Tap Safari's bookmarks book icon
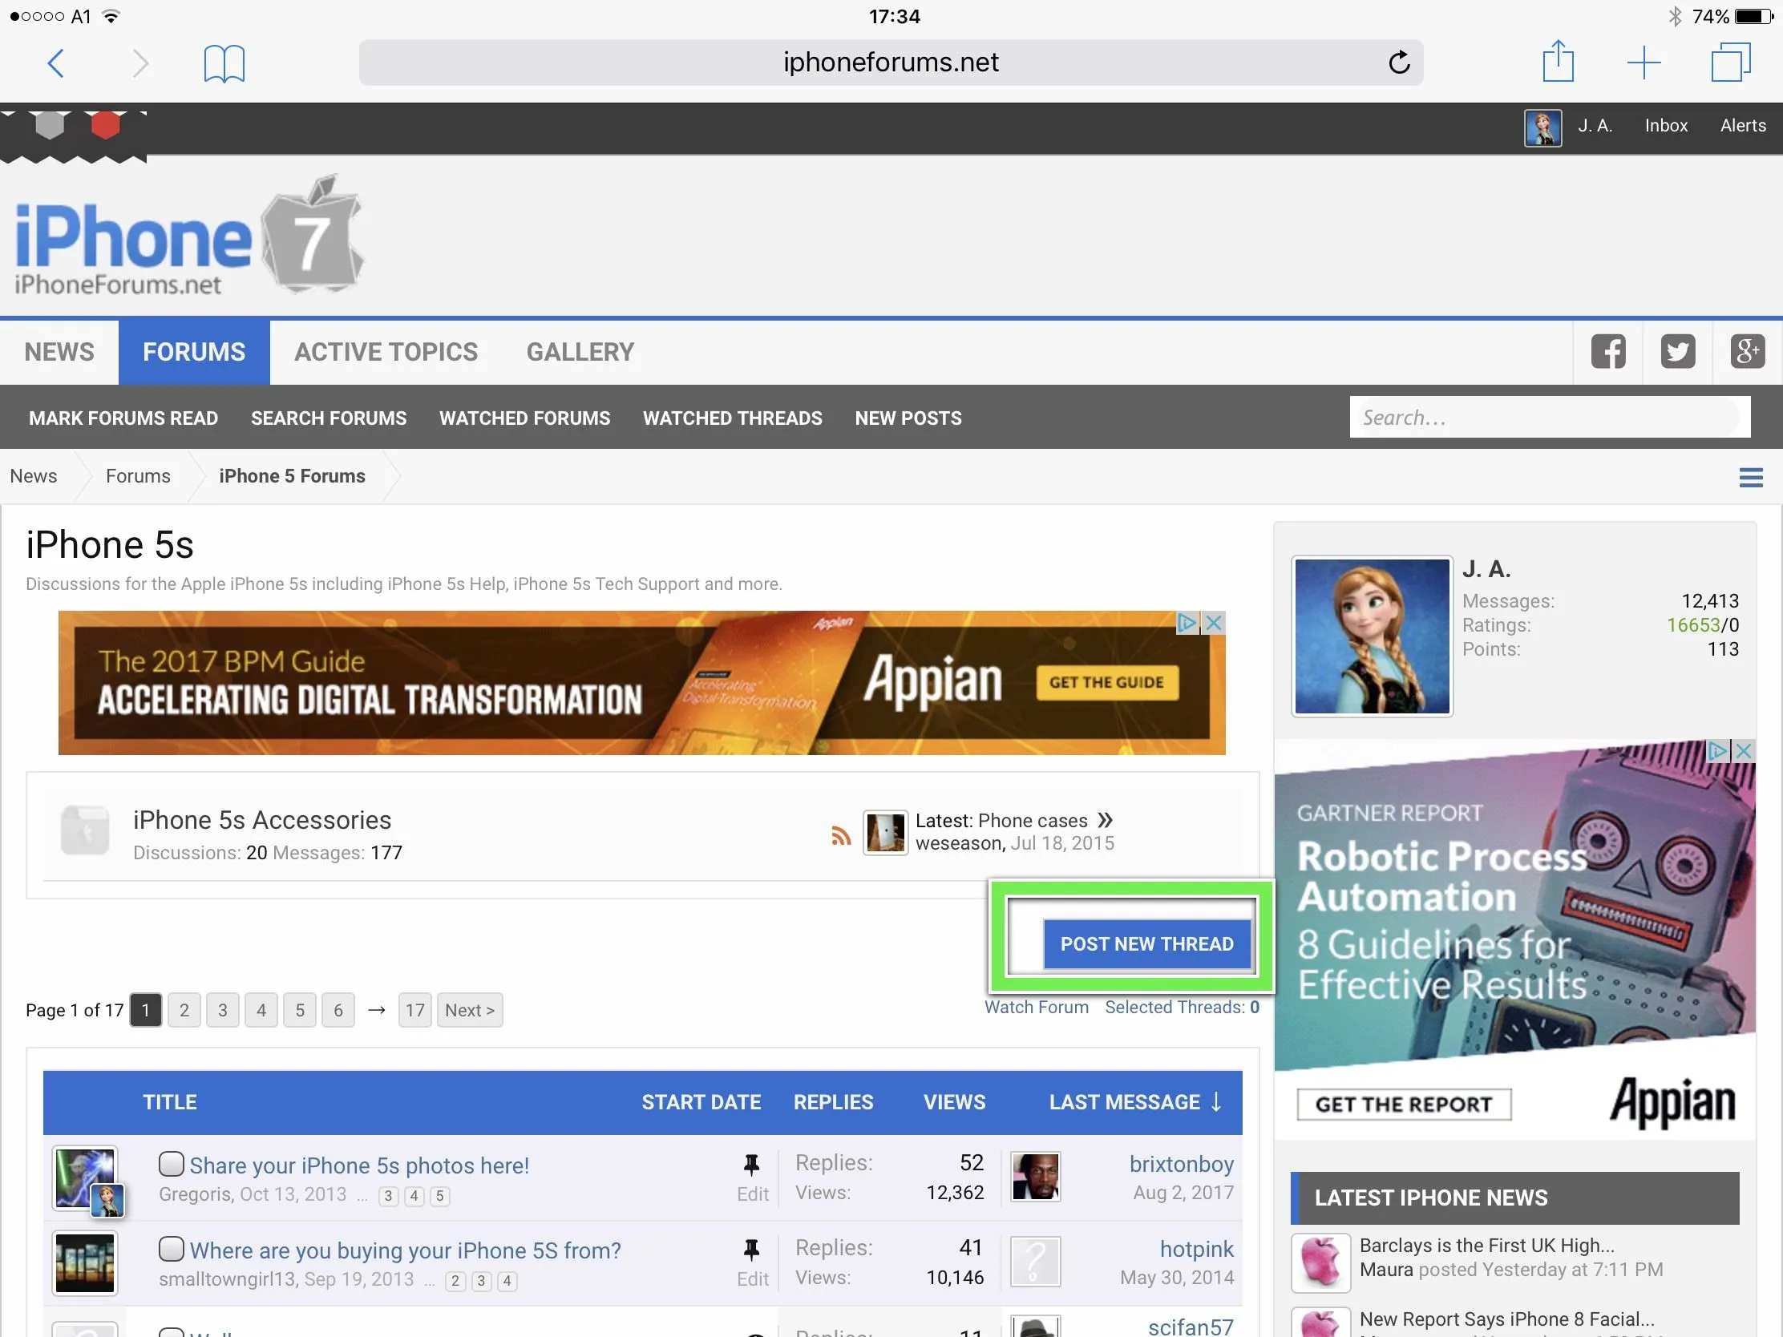This screenshot has height=1337, width=1783. coord(224,63)
